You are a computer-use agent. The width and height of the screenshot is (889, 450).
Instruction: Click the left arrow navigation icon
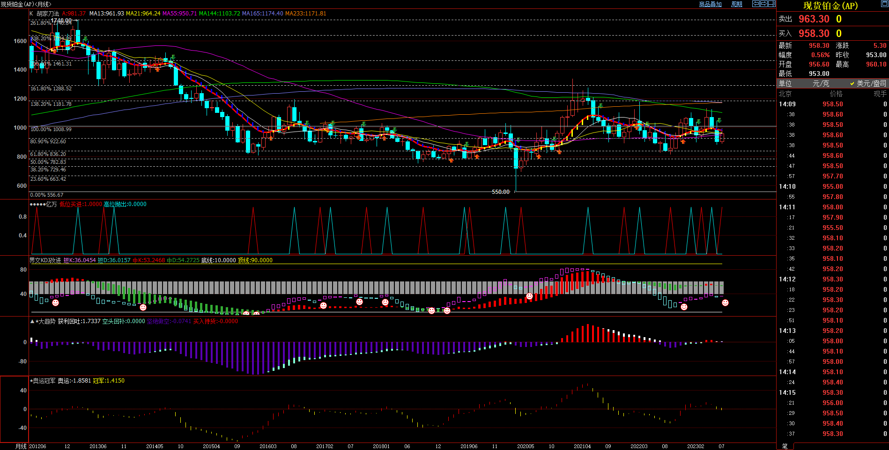[x=756, y=4]
